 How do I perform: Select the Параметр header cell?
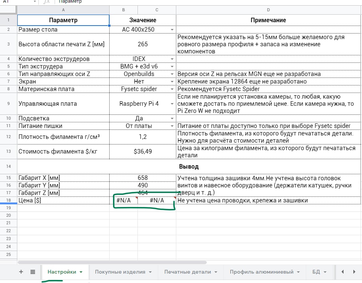[63, 20]
